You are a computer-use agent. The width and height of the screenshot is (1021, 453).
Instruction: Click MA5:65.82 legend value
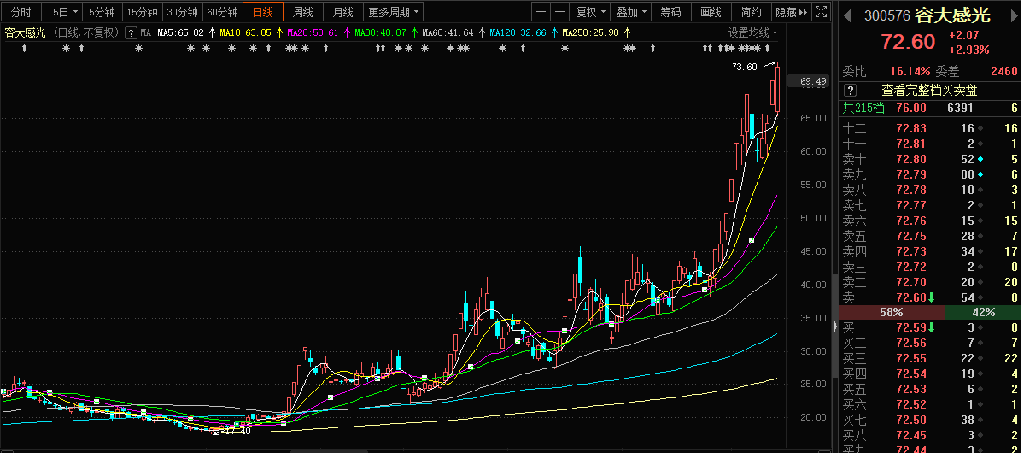181,33
